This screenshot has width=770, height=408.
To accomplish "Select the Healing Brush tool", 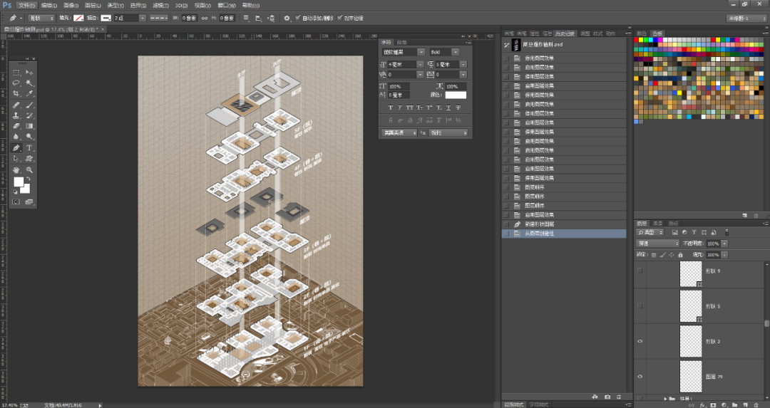I will [16, 105].
